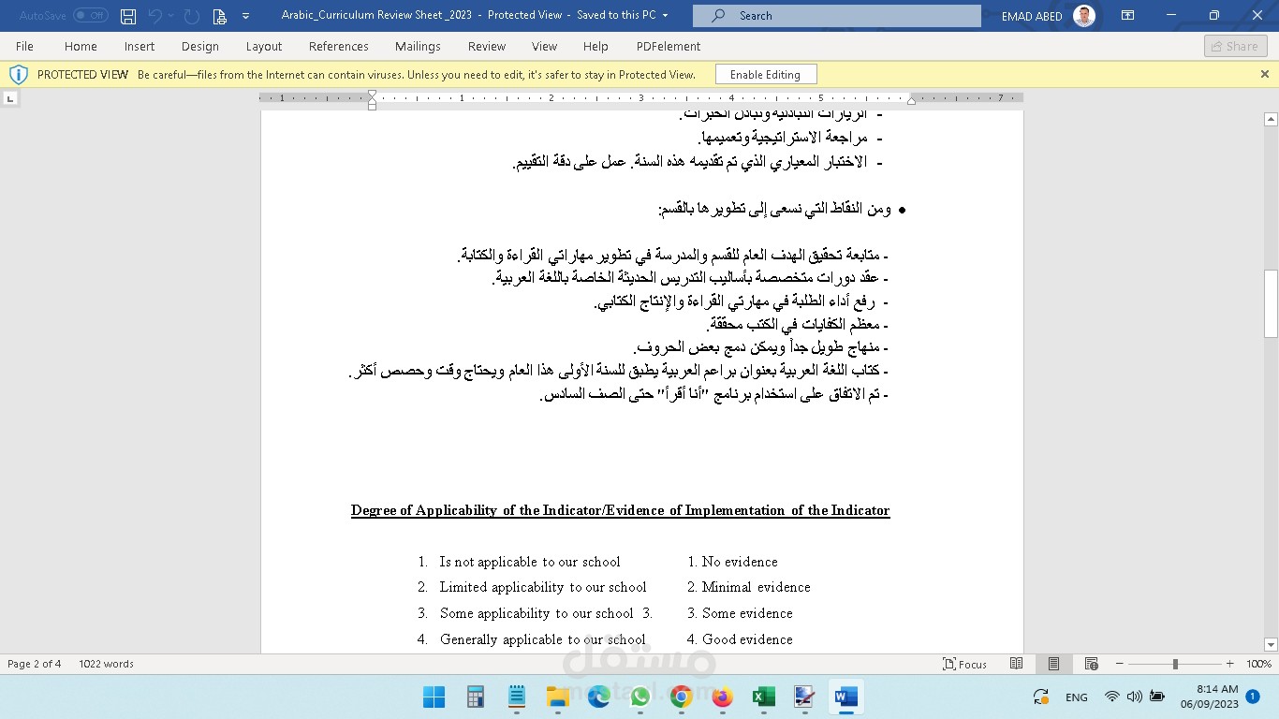Viewport: 1279px width, 719px height.
Task: Open the Windows Start menu
Action: point(434,697)
